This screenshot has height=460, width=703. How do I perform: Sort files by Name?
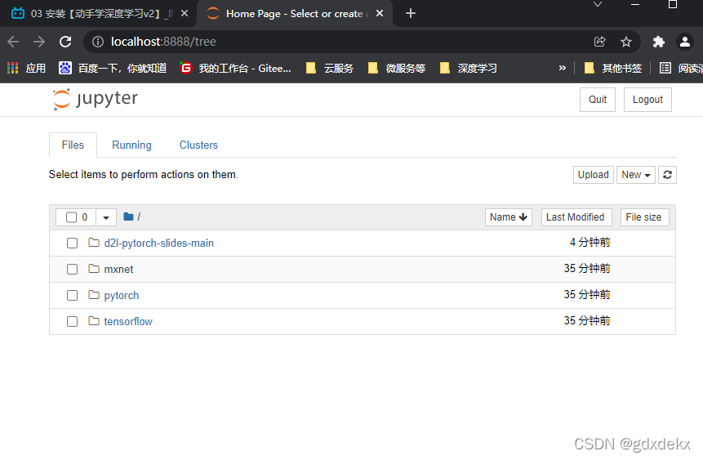click(509, 217)
